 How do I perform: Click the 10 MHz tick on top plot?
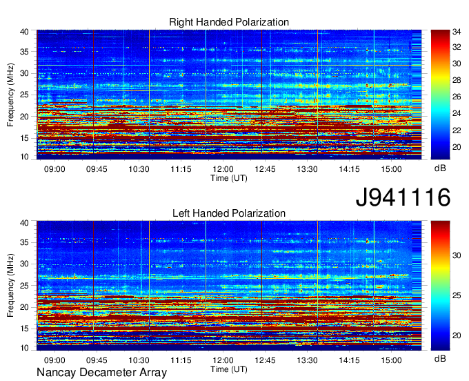tap(24, 157)
